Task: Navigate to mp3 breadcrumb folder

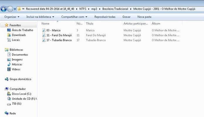Action: [x=94, y=9]
